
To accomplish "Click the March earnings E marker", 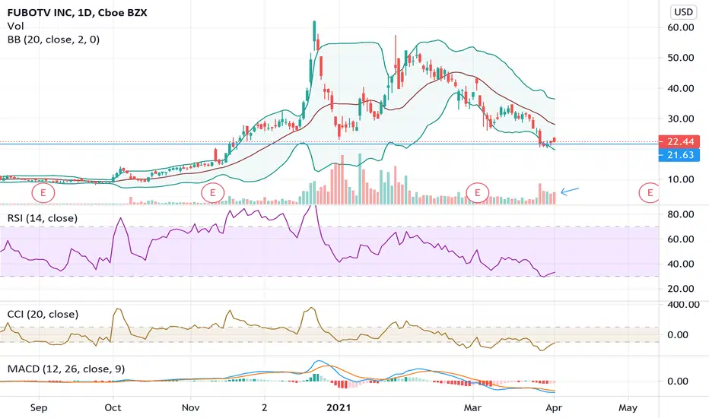I will coord(478,193).
